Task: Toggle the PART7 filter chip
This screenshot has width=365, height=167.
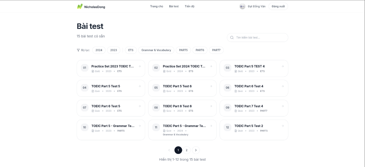Action: click(216, 50)
